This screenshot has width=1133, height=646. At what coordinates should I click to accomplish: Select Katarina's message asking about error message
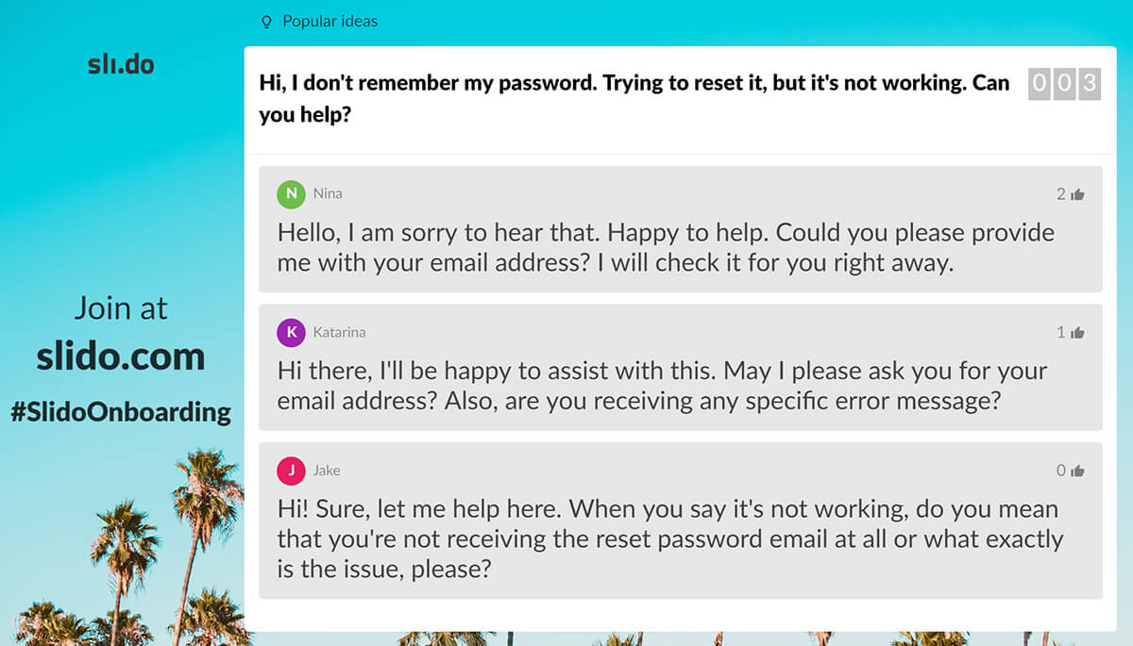(x=661, y=385)
